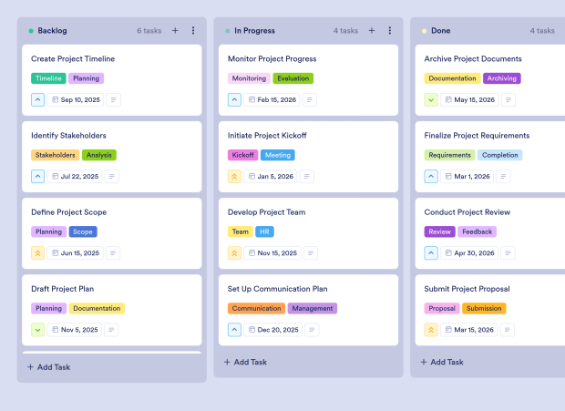Click Add Task under Backlog column

48,367
